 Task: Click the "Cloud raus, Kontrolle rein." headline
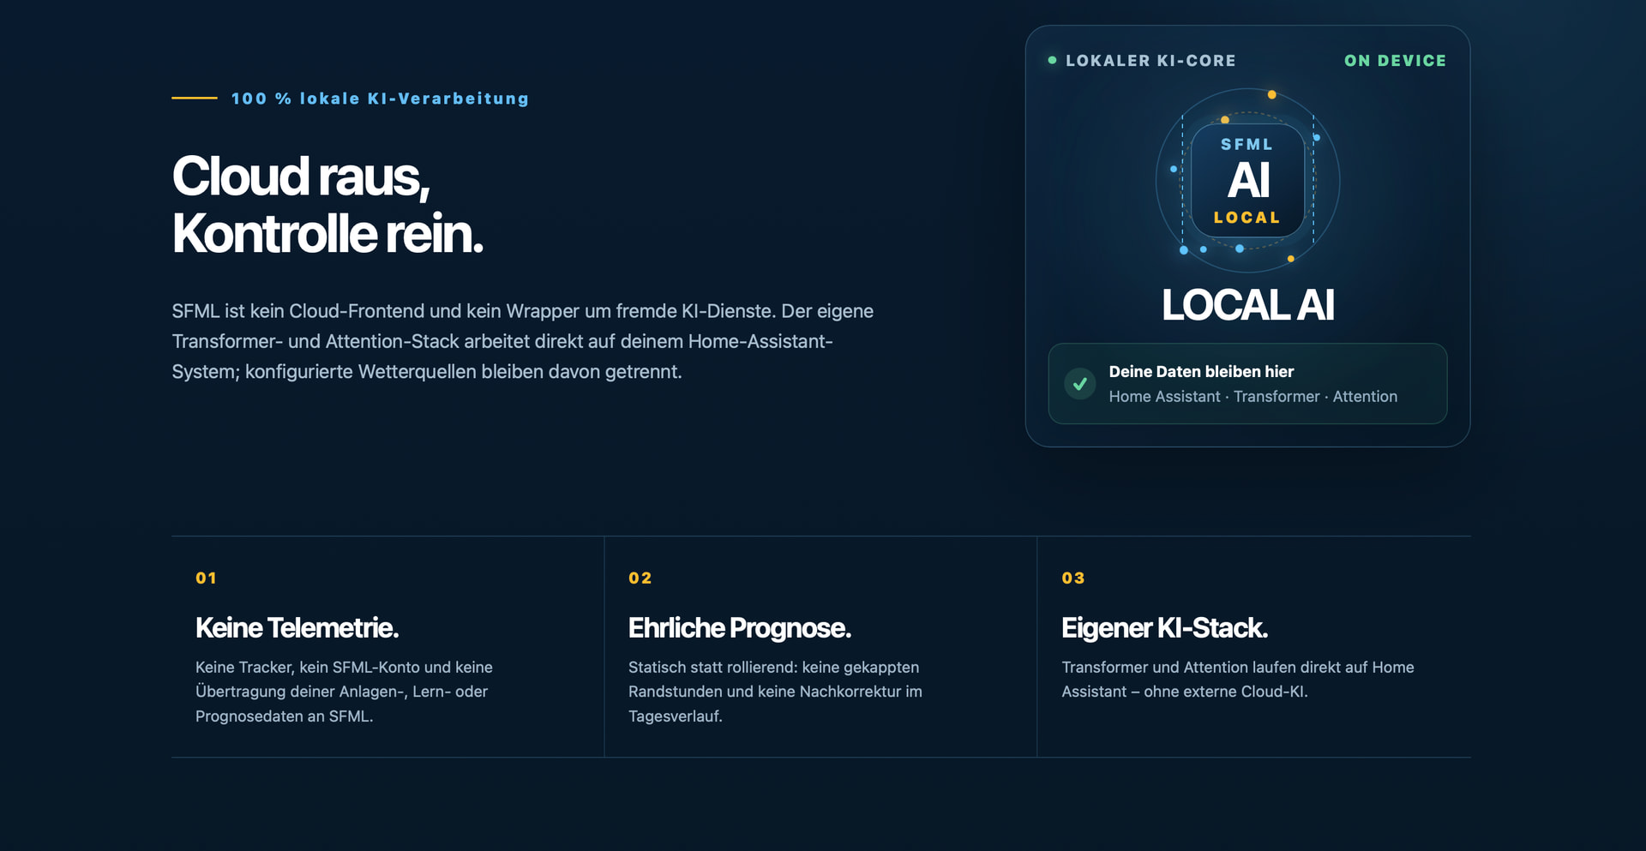[x=327, y=205]
